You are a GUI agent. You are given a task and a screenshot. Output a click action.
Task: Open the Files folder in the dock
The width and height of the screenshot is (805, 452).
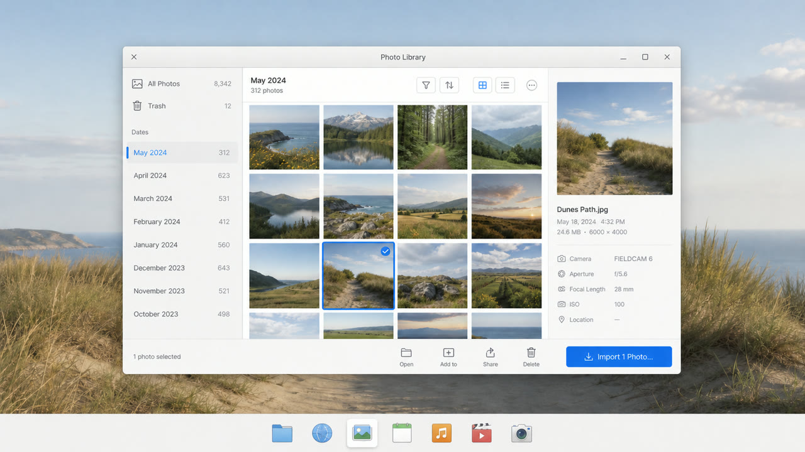click(282, 433)
